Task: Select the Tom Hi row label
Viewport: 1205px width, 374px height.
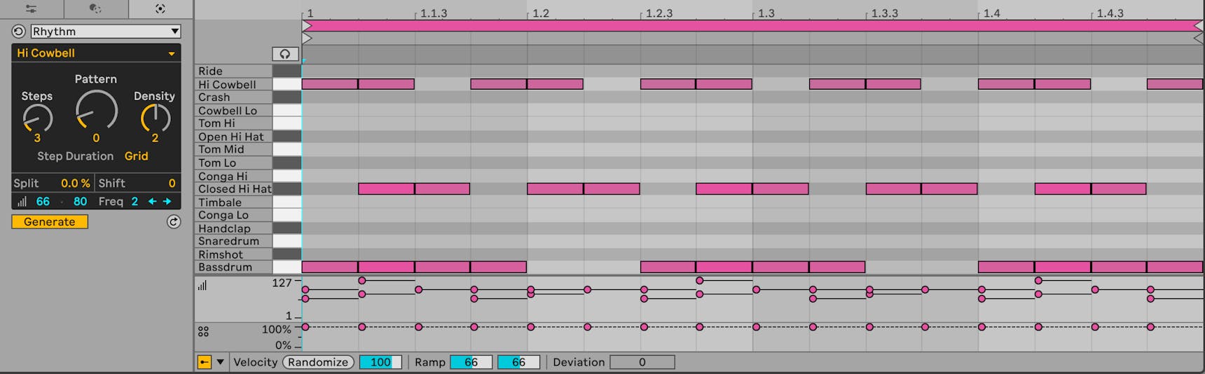Action: tap(233, 123)
